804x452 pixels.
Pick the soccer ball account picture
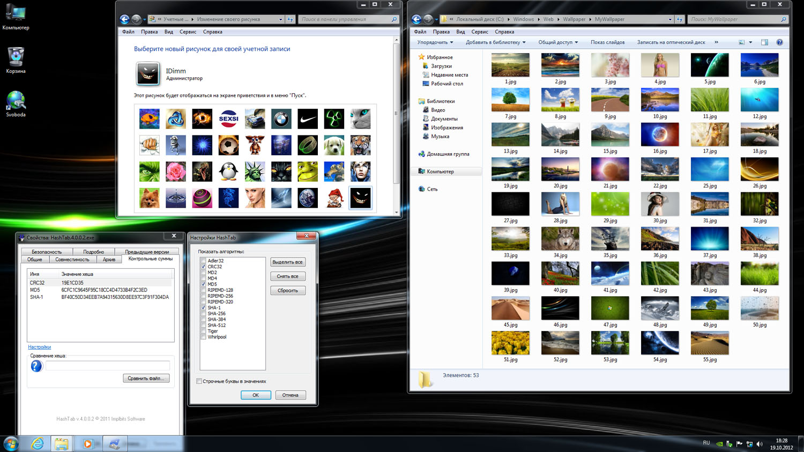coord(228,145)
